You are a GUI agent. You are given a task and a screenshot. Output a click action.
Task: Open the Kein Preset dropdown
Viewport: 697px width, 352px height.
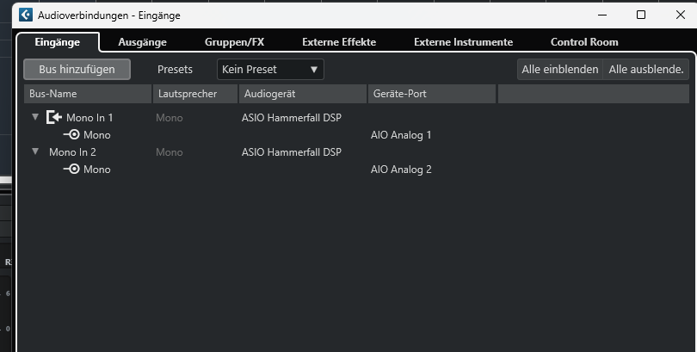pos(270,70)
